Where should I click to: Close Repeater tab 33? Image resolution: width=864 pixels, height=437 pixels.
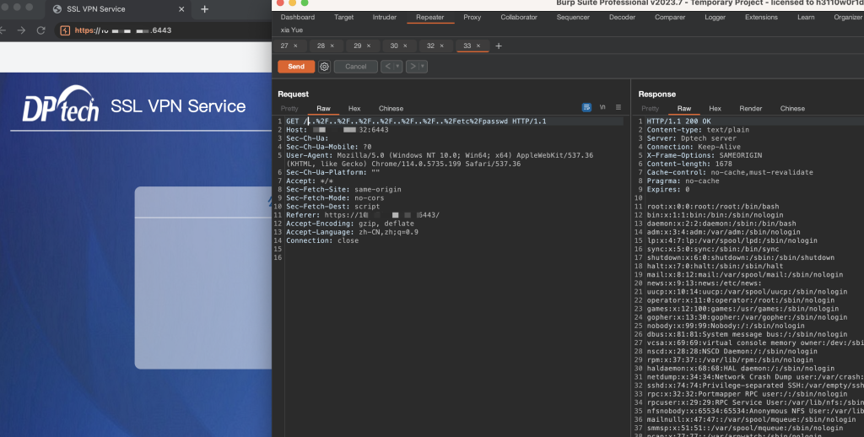pos(478,46)
